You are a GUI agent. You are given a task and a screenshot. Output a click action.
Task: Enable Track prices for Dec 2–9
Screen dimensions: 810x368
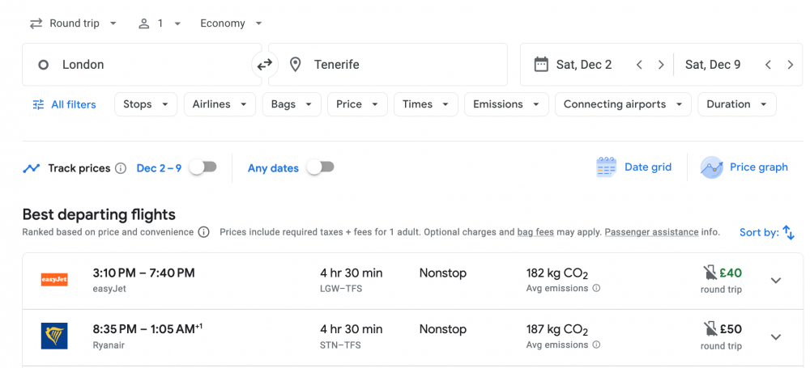point(202,167)
